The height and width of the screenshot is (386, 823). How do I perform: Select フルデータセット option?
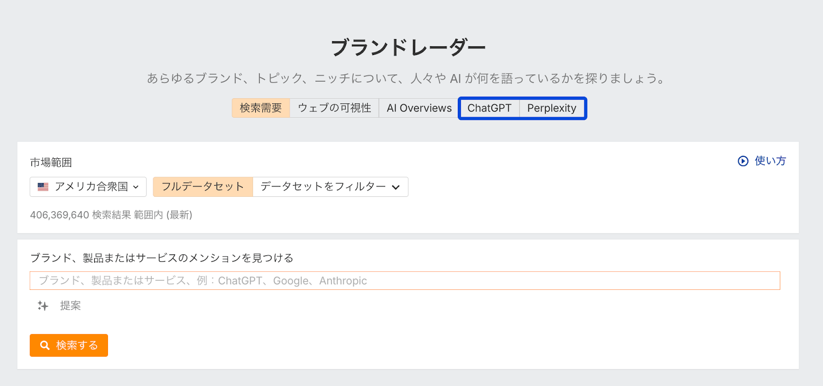tap(203, 187)
